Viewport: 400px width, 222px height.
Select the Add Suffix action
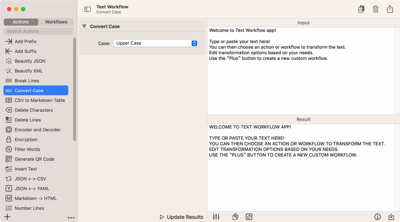point(36,51)
